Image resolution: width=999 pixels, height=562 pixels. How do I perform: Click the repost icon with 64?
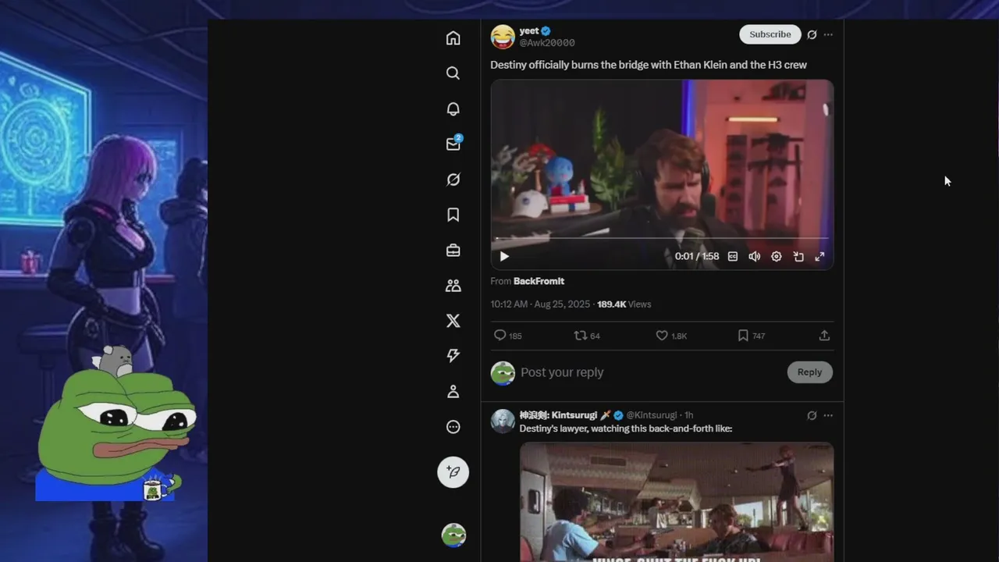tap(587, 336)
